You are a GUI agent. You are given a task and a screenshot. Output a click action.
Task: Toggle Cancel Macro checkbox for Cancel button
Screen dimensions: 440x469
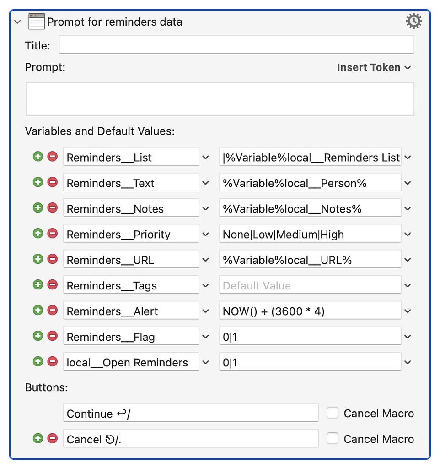[x=333, y=439]
